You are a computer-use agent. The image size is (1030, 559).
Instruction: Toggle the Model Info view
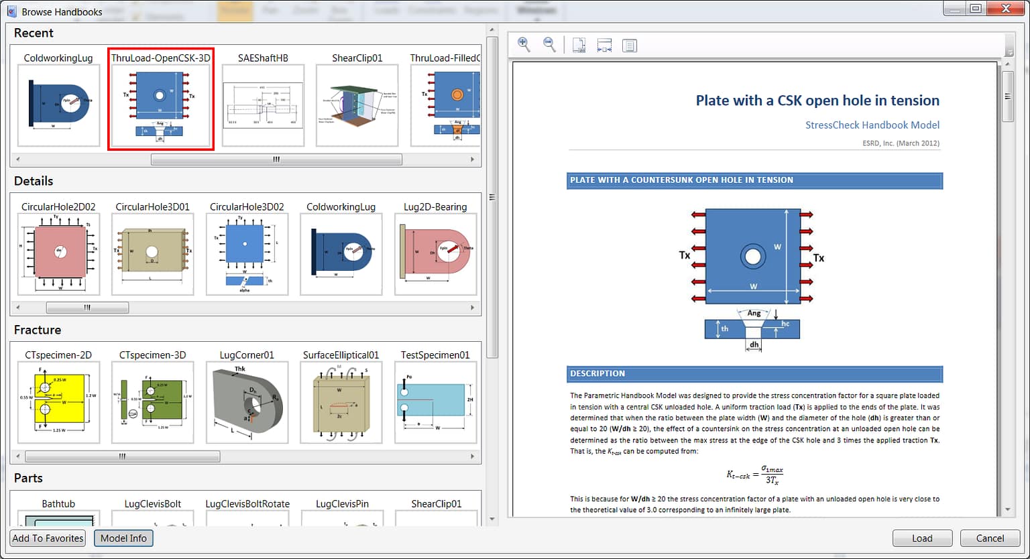[x=123, y=538]
